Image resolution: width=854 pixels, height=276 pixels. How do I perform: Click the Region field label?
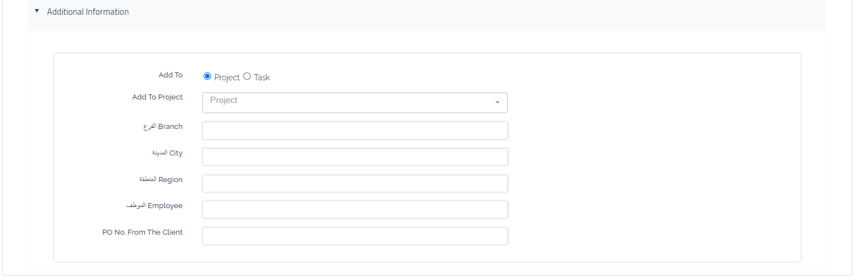161,180
